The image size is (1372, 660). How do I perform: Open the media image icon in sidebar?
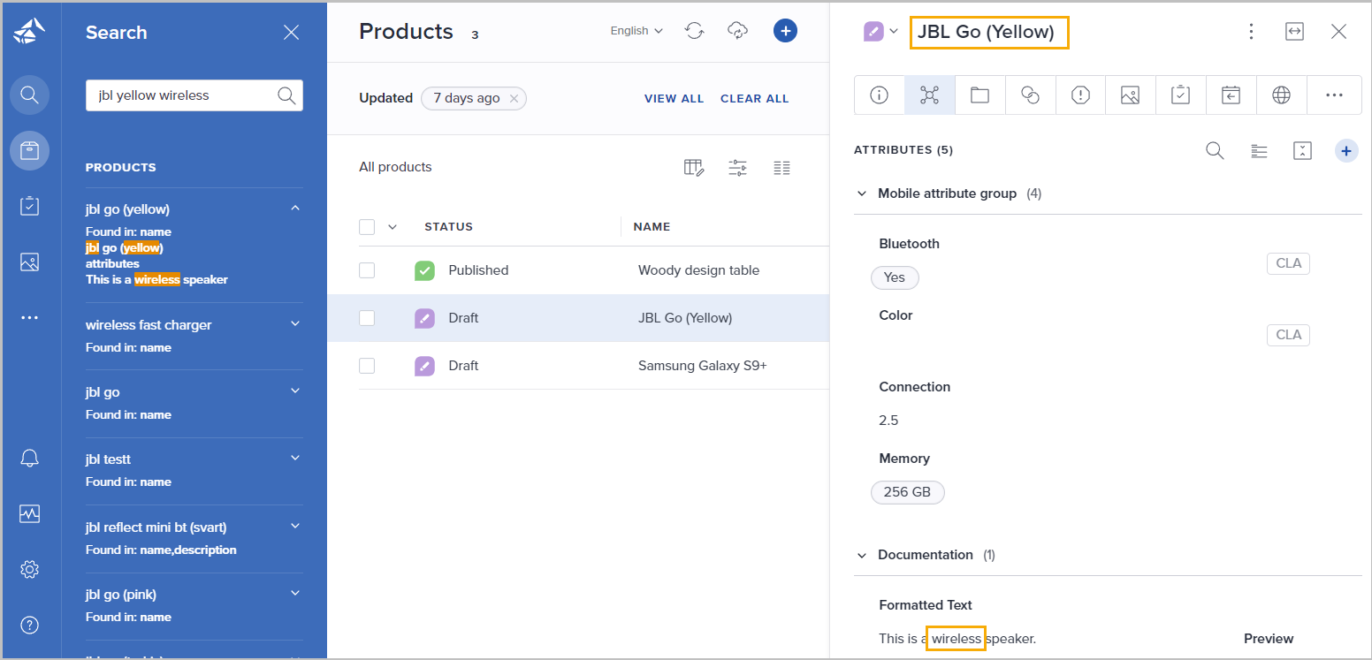pyautogui.click(x=29, y=262)
